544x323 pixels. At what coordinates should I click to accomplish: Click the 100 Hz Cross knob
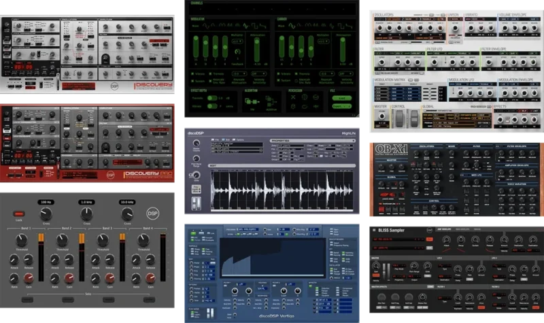pos(46,214)
